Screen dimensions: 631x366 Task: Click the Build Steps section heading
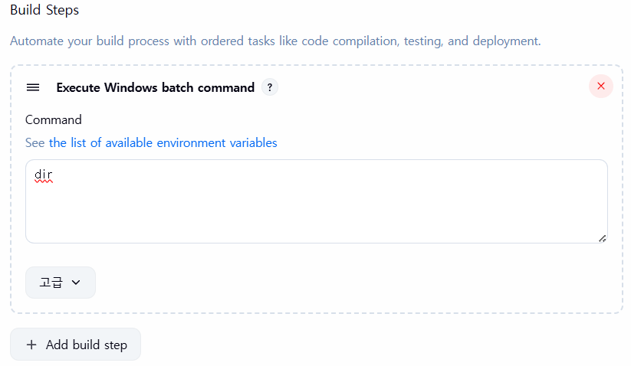(44, 10)
